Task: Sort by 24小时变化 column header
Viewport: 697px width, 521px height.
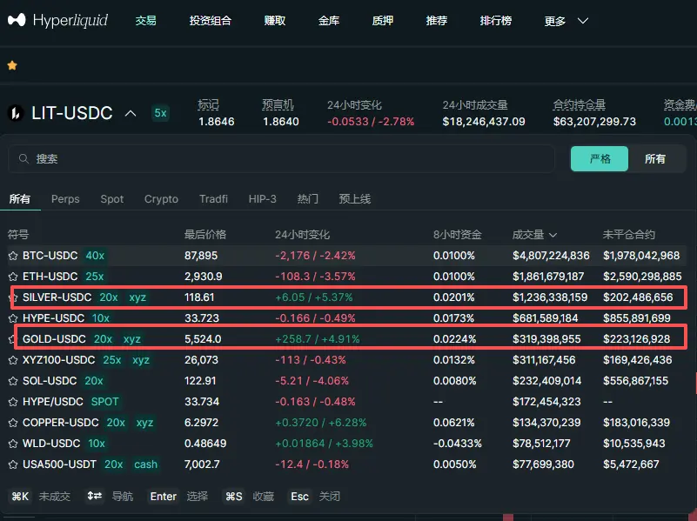Action: click(x=302, y=235)
